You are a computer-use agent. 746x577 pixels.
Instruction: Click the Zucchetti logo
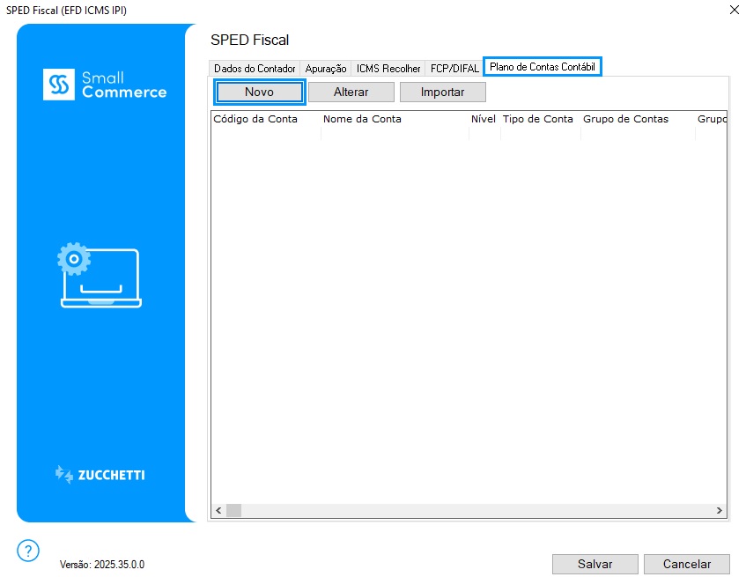[100, 475]
